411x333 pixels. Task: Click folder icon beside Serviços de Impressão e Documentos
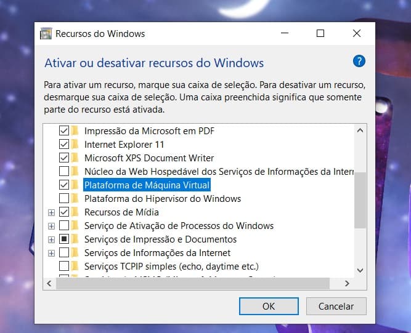pyautogui.click(x=75, y=239)
